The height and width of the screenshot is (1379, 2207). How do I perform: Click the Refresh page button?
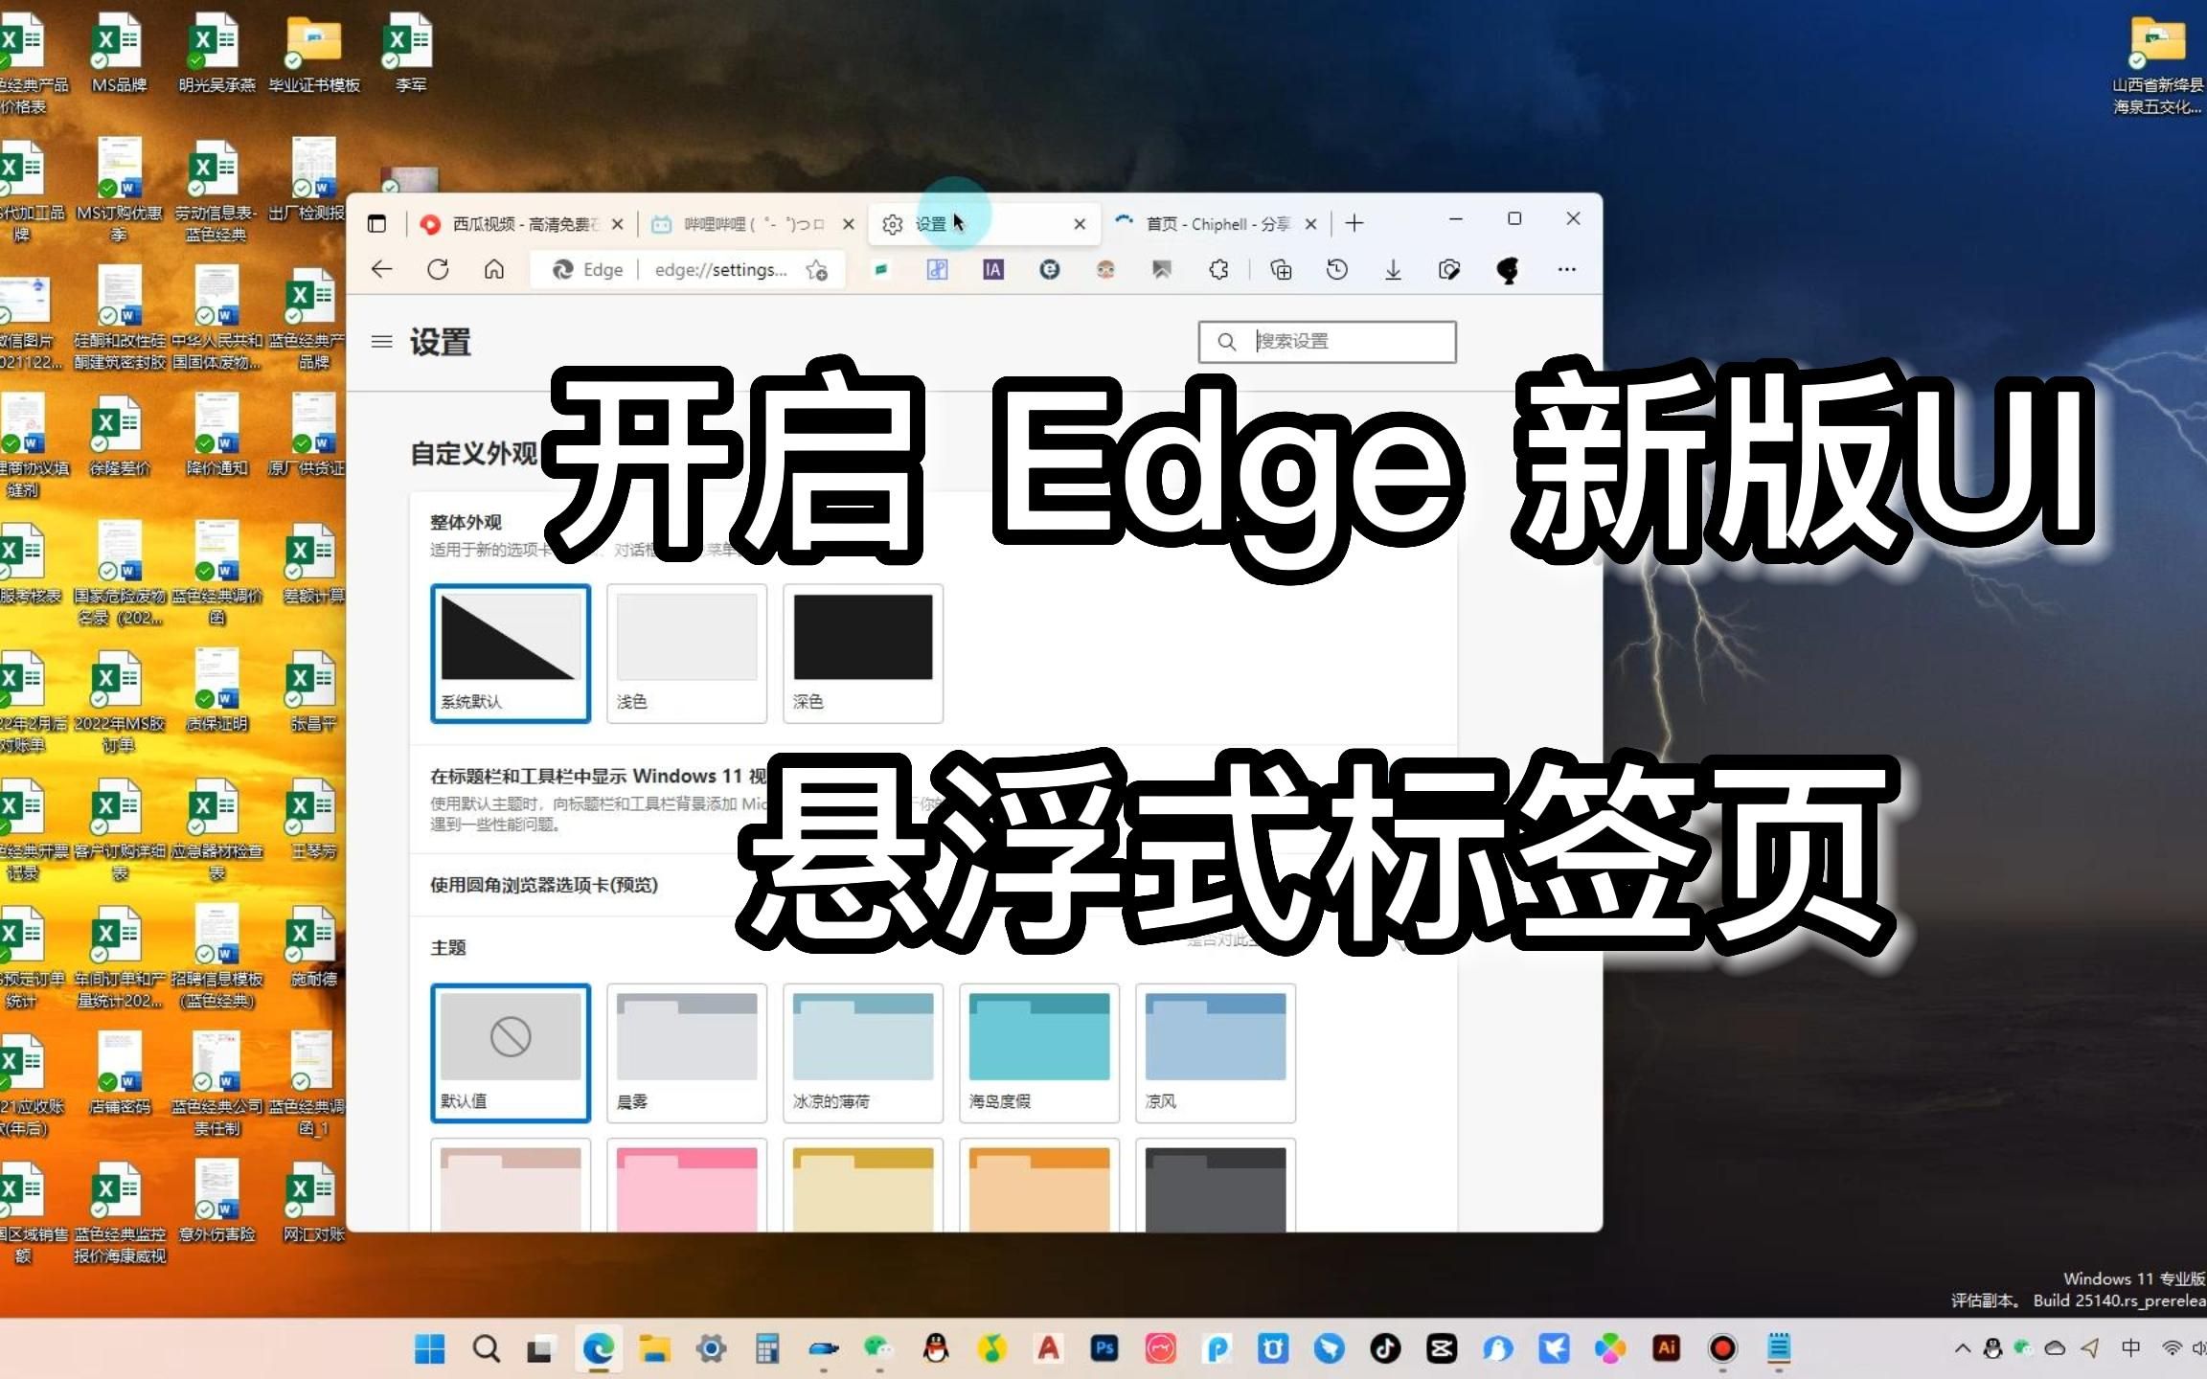[438, 270]
